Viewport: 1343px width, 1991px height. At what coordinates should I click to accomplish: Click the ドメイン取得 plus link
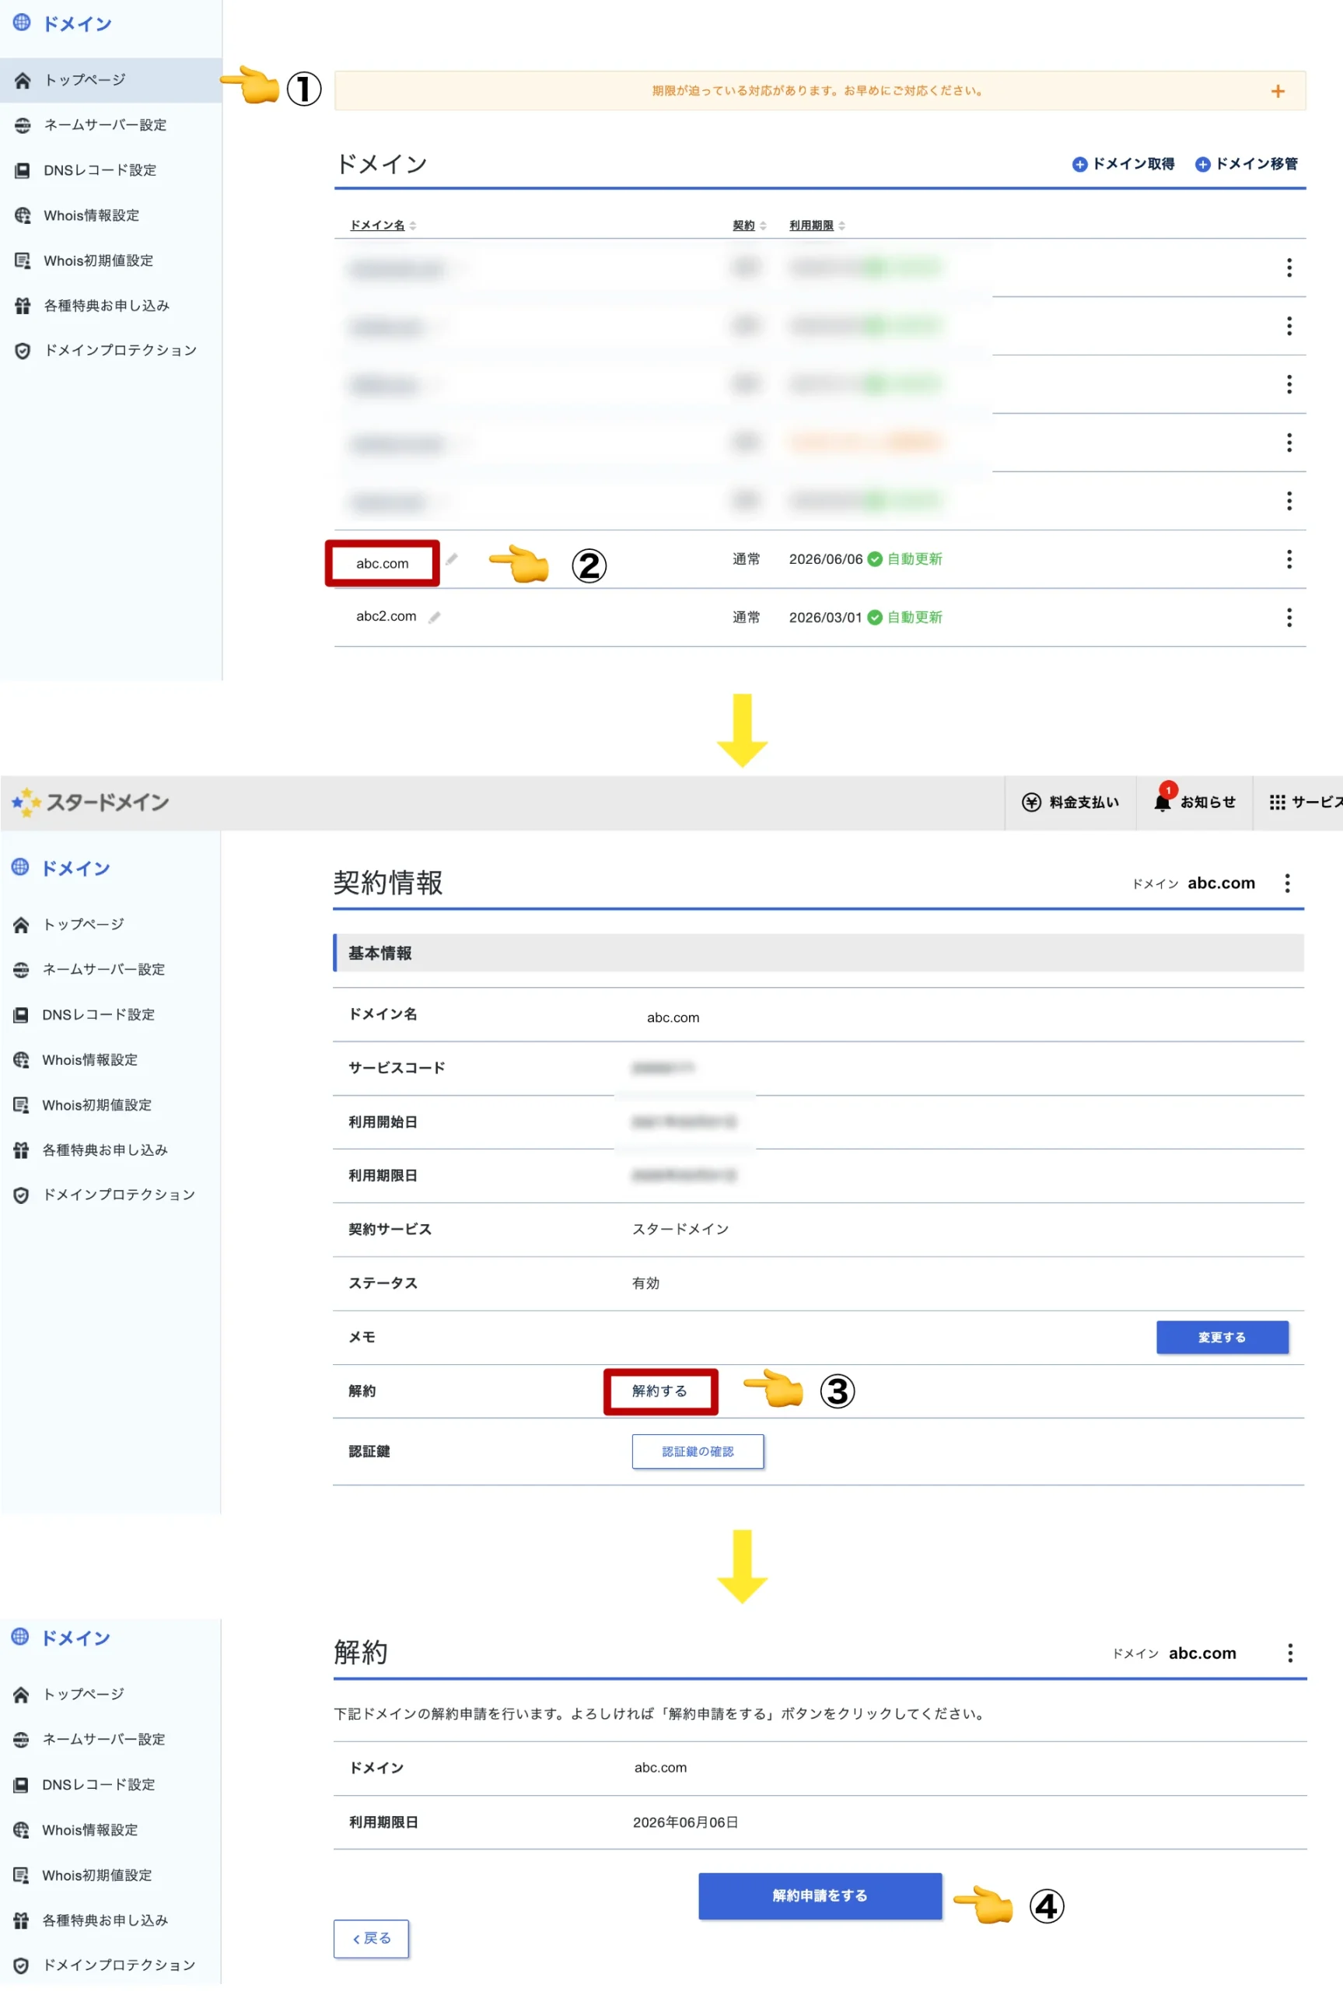[x=1123, y=163]
